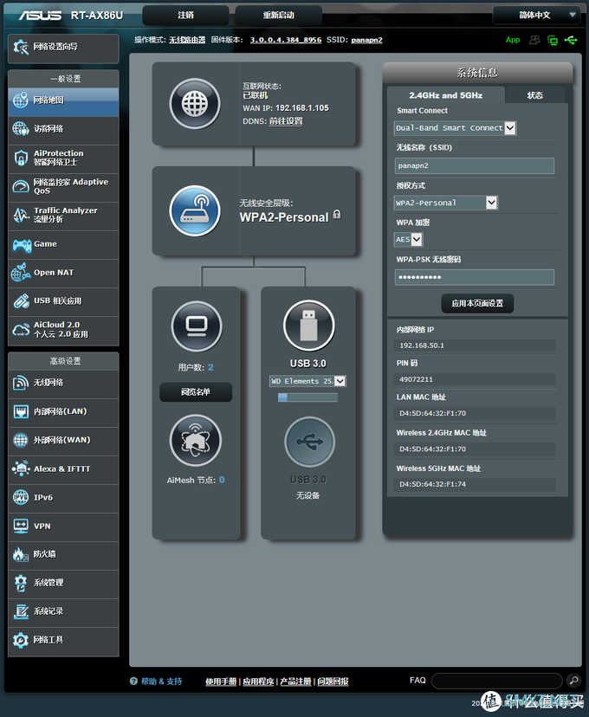Screen dimensions: 589x717
Task: Open IPv6 settings icon
Action: [21, 498]
